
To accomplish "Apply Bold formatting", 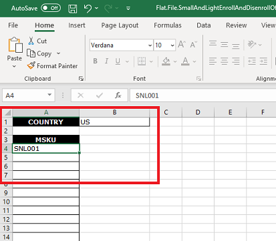I will [x=95, y=61].
